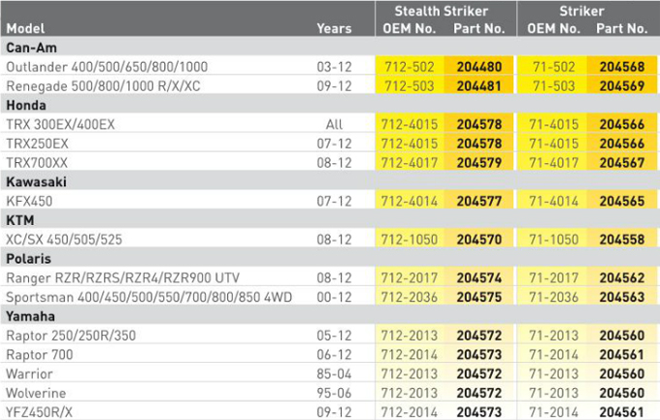Select part number 204579

[479, 162]
